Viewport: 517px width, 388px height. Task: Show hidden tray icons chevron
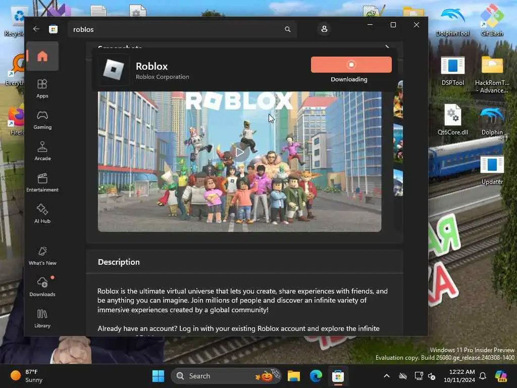[387, 376]
